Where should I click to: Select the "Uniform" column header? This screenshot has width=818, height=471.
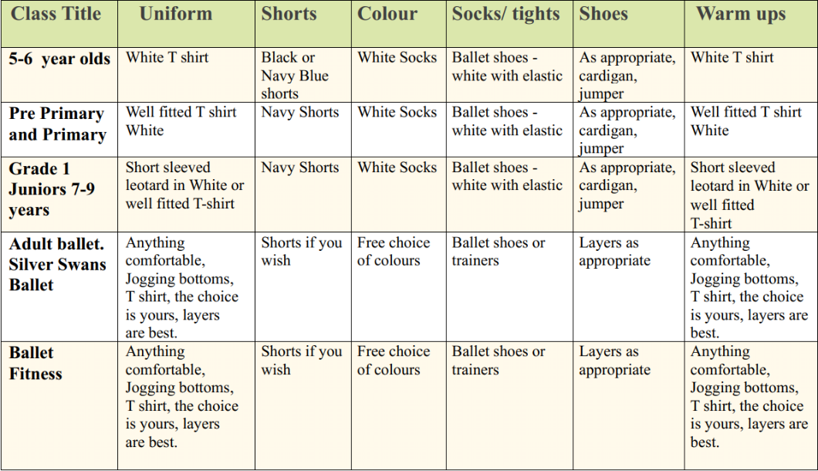[176, 14]
